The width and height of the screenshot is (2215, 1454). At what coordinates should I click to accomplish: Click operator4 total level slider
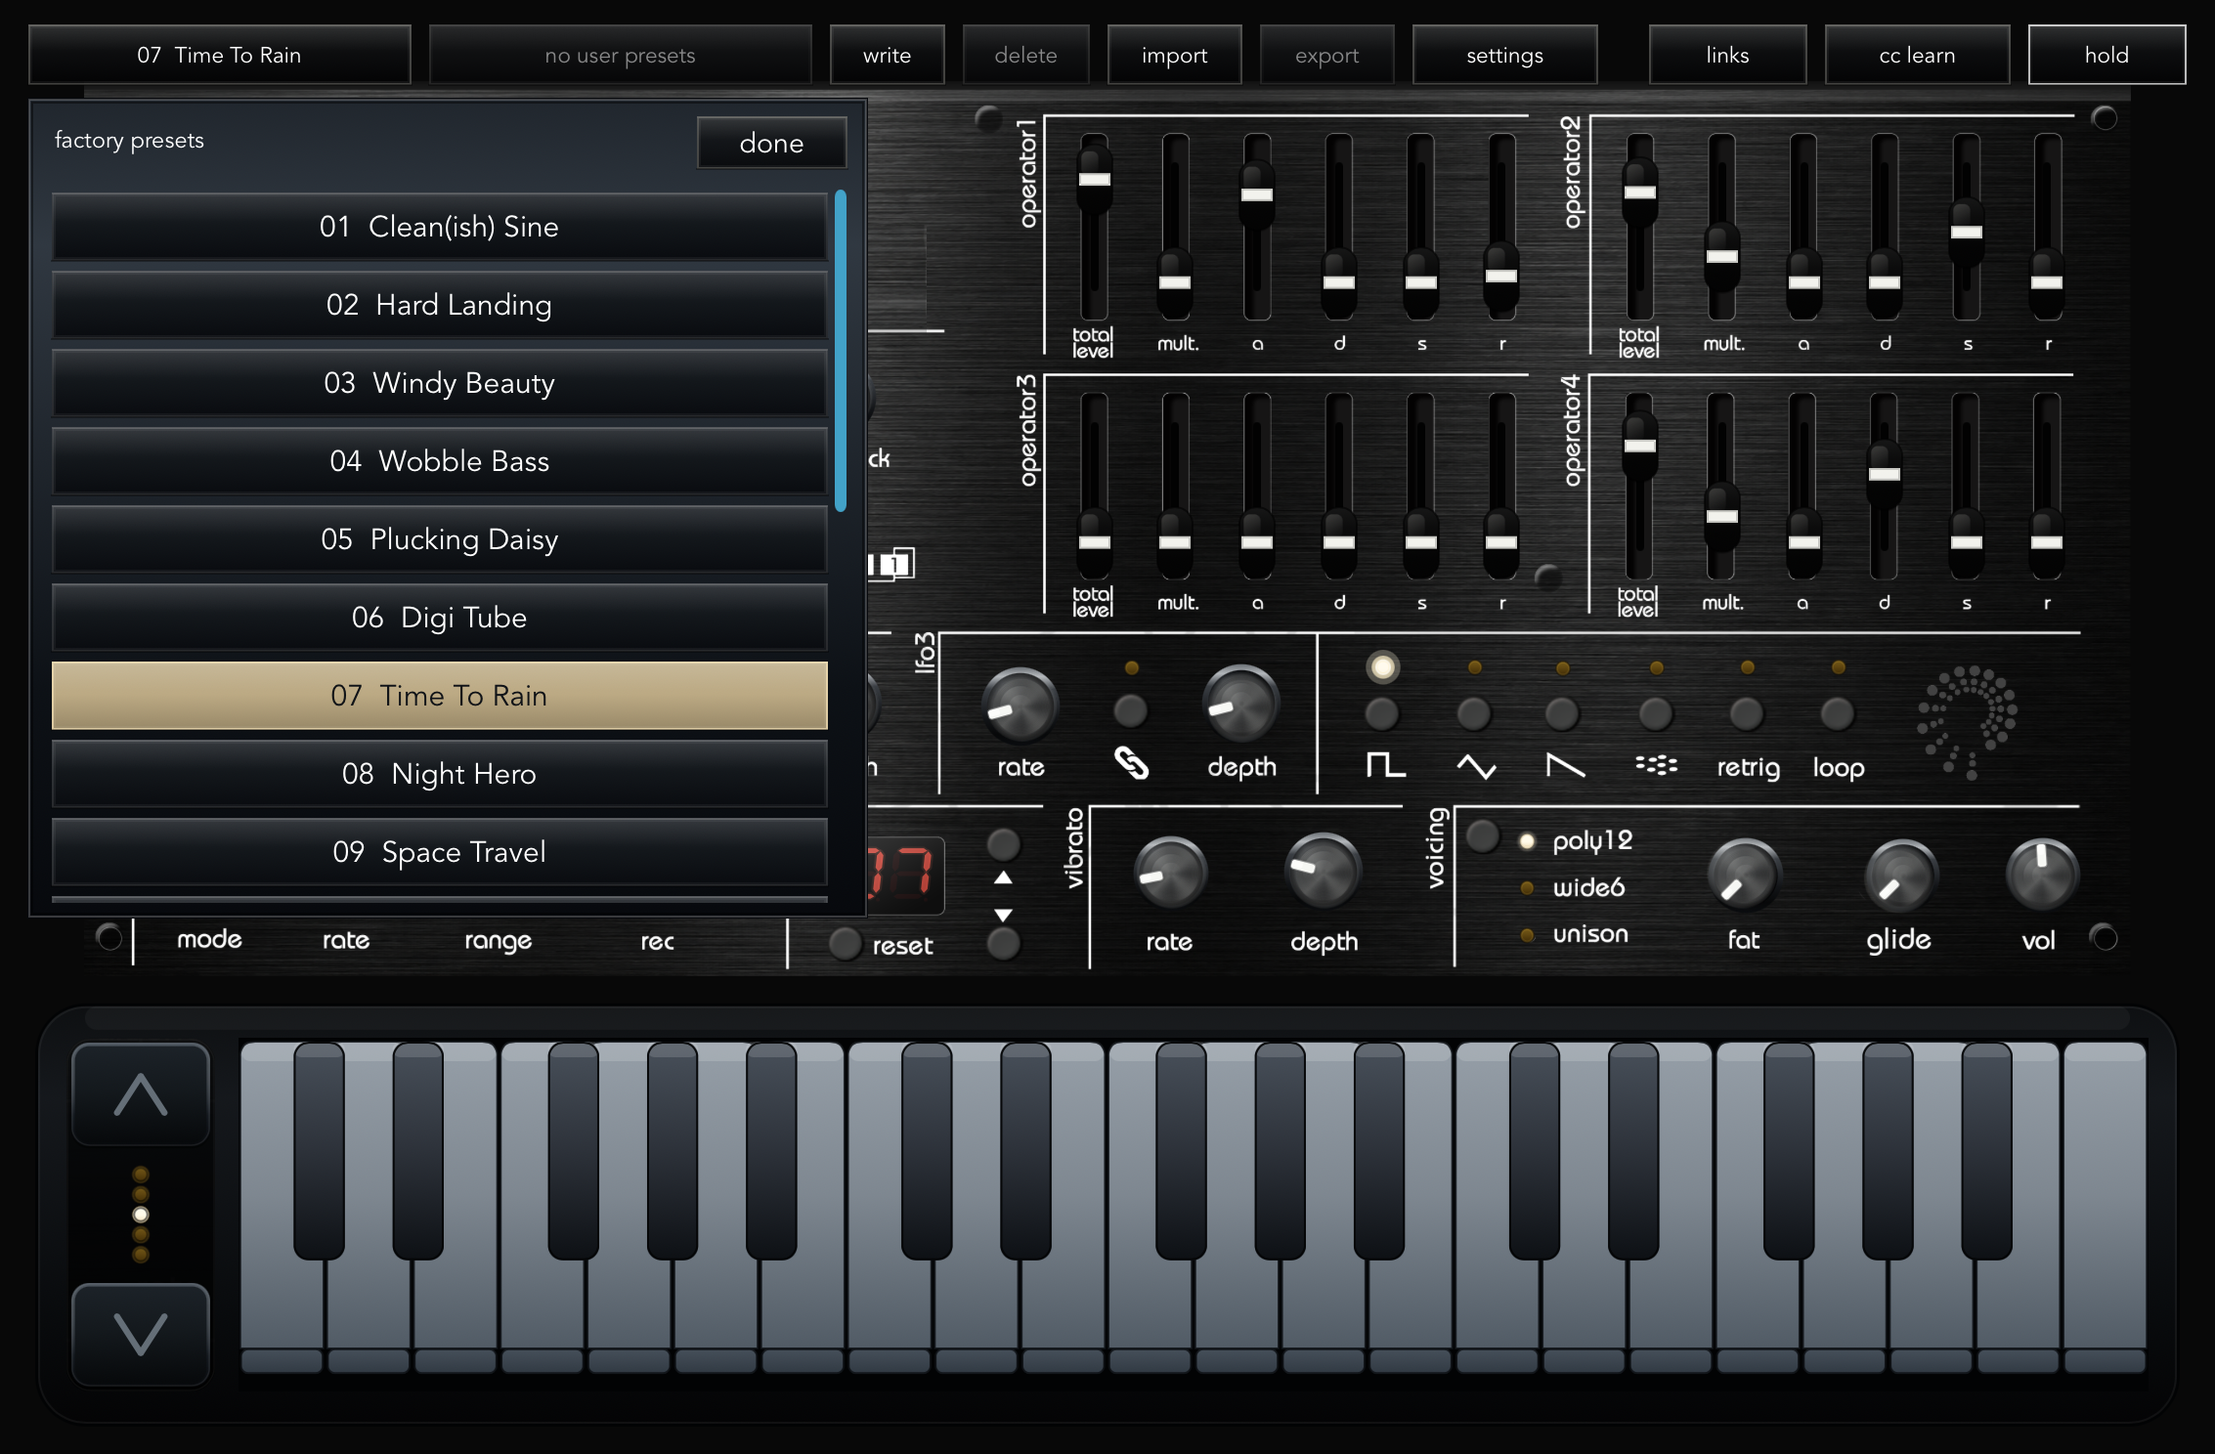click(1639, 447)
